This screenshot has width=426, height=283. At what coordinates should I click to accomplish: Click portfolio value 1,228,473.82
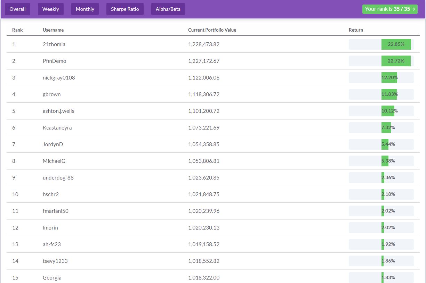tap(204, 44)
